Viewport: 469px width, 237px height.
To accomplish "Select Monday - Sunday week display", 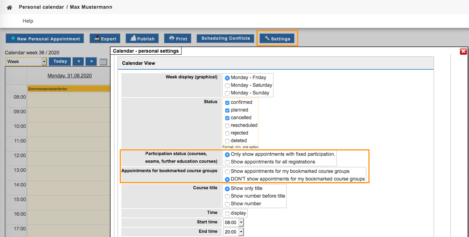I will (227, 93).
